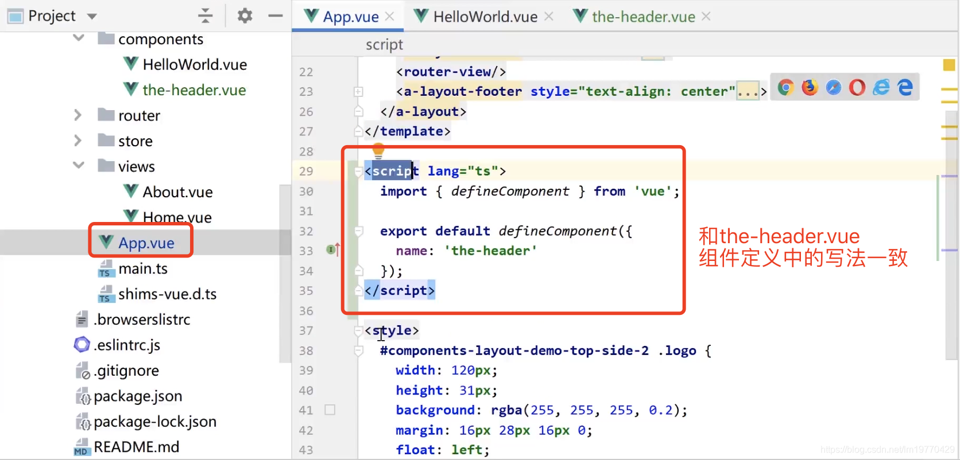
Task: Collapse the views folder
Action: 79,166
